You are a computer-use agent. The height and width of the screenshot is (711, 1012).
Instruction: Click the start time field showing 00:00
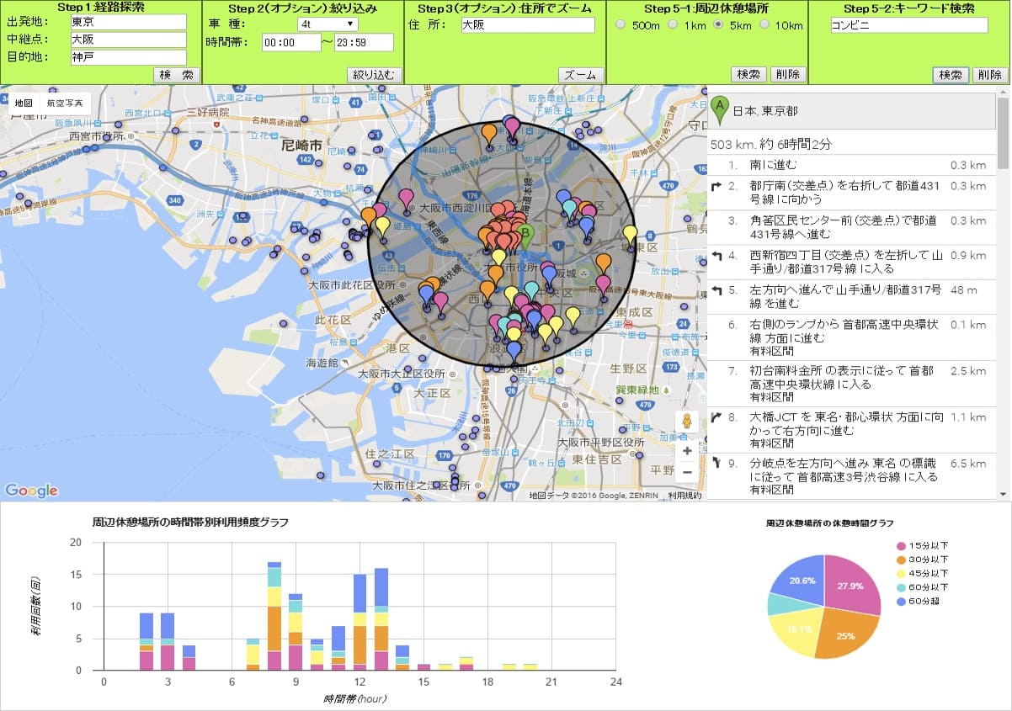tap(290, 42)
